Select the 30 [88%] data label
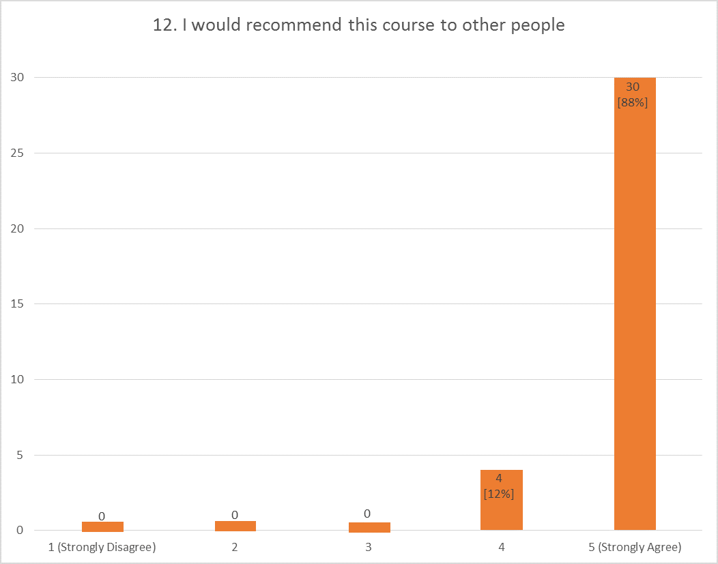 [x=633, y=94]
